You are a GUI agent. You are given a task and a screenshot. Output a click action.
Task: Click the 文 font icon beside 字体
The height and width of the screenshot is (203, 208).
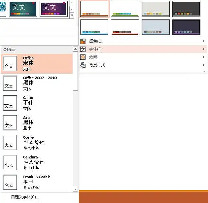click(x=83, y=49)
